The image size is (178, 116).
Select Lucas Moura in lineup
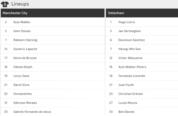coord(128,103)
